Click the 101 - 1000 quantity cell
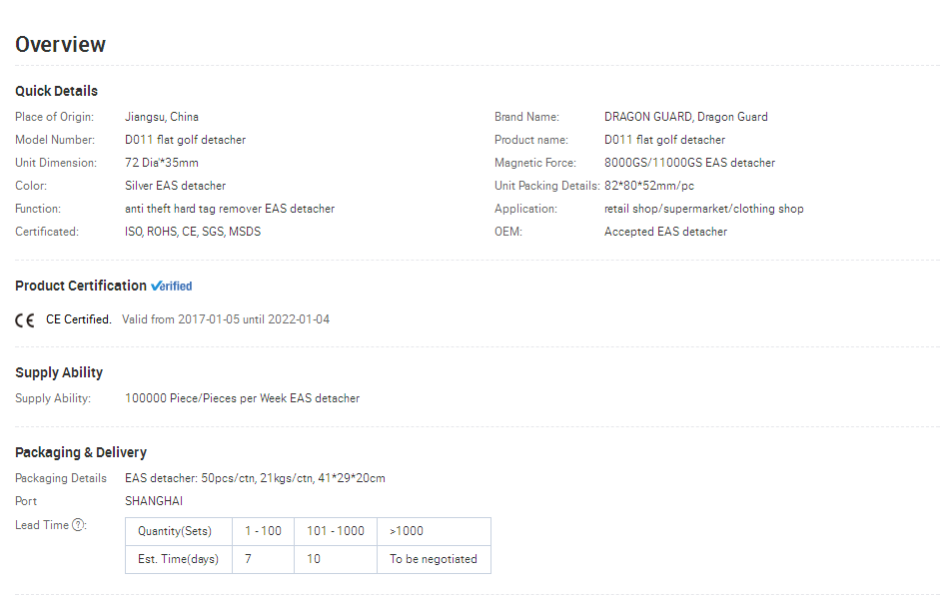The image size is (951, 597). [x=336, y=531]
